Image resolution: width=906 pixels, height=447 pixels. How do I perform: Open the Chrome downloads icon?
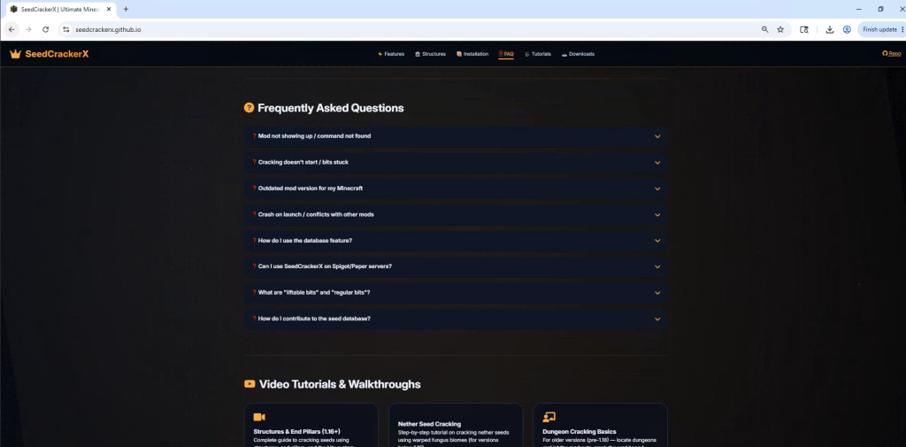[x=830, y=29]
